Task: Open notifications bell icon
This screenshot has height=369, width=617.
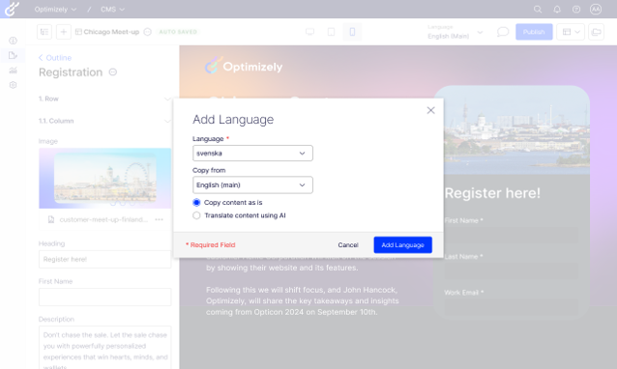Action: pos(557,9)
